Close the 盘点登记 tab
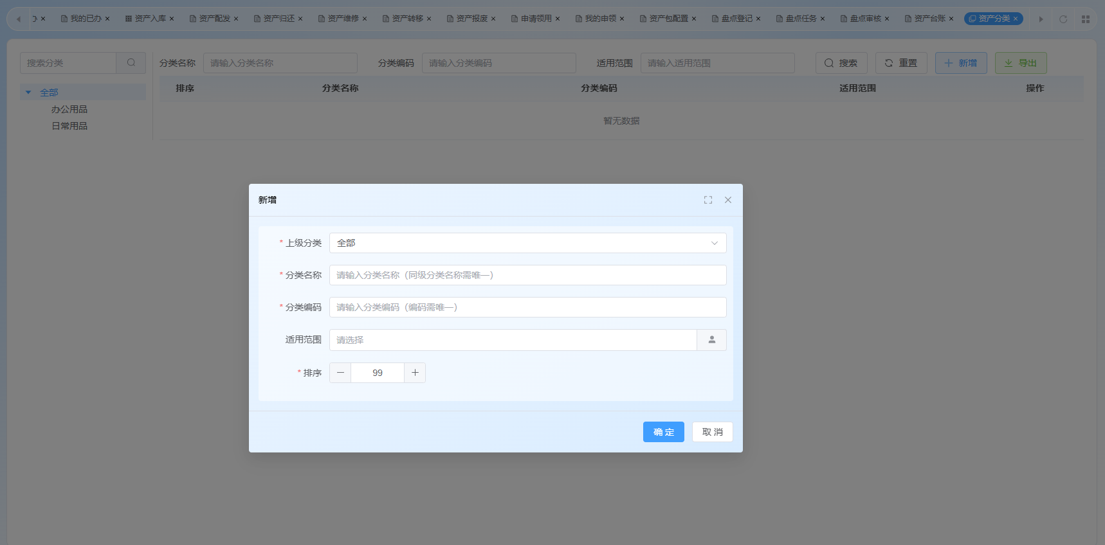Viewport: 1105px width, 545px height. click(758, 19)
